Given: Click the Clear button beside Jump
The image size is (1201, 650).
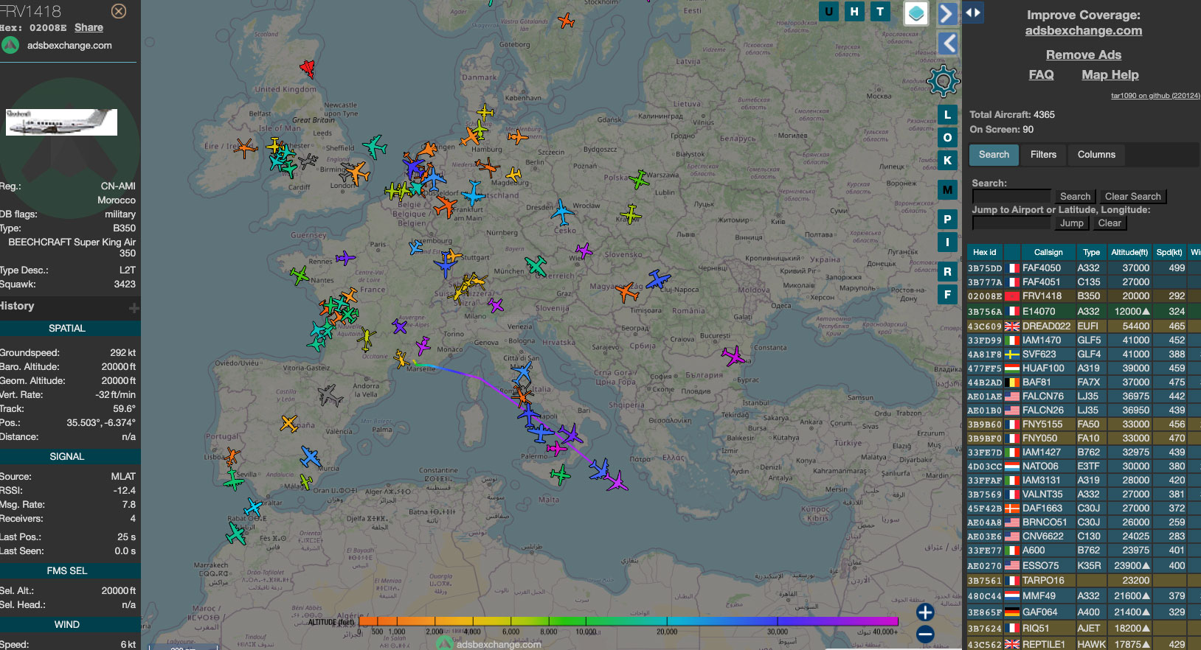Looking at the screenshot, I should click(1110, 223).
